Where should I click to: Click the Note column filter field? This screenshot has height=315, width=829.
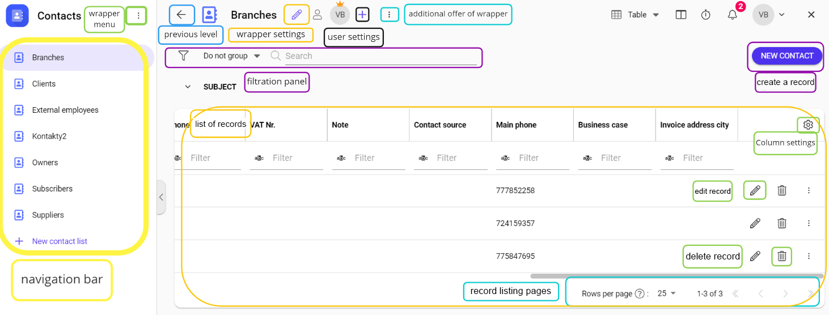pos(379,158)
